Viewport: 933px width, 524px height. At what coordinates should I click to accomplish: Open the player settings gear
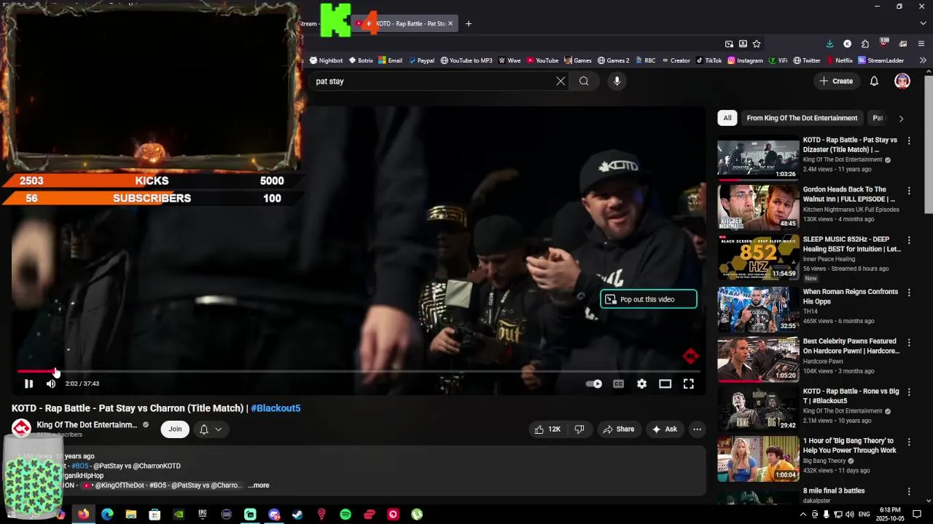(641, 384)
